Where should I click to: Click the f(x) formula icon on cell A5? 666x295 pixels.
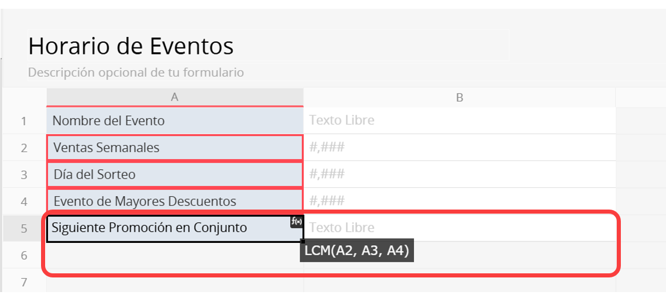[x=297, y=222]
